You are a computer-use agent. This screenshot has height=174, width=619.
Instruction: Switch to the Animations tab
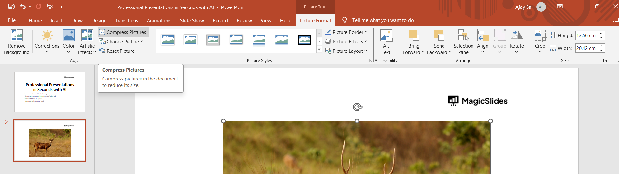coord(159,20)
